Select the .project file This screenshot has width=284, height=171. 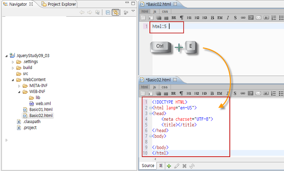point(27,128)
